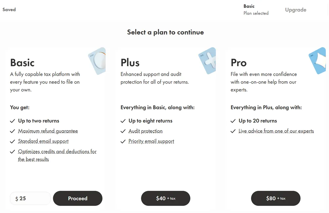329x213 pixels.
Task: Click checkmark beside Audit protection
Action: [123, 131]
